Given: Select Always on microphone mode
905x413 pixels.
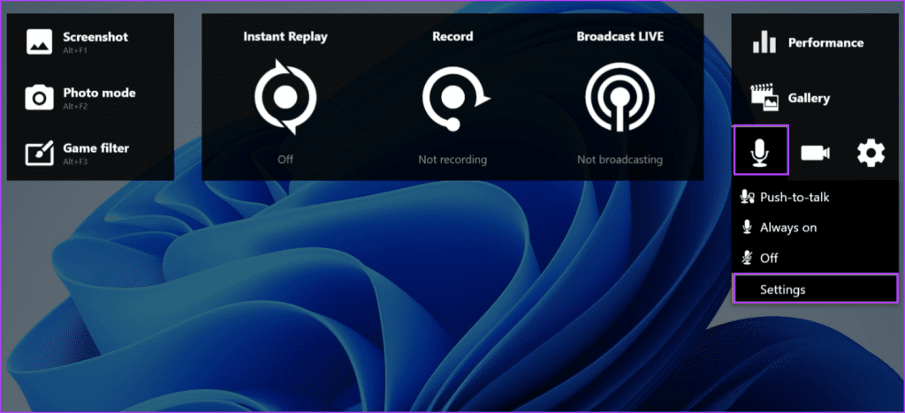Looking at the screenshot, I should pyautogui.click(x=815, y=228).
